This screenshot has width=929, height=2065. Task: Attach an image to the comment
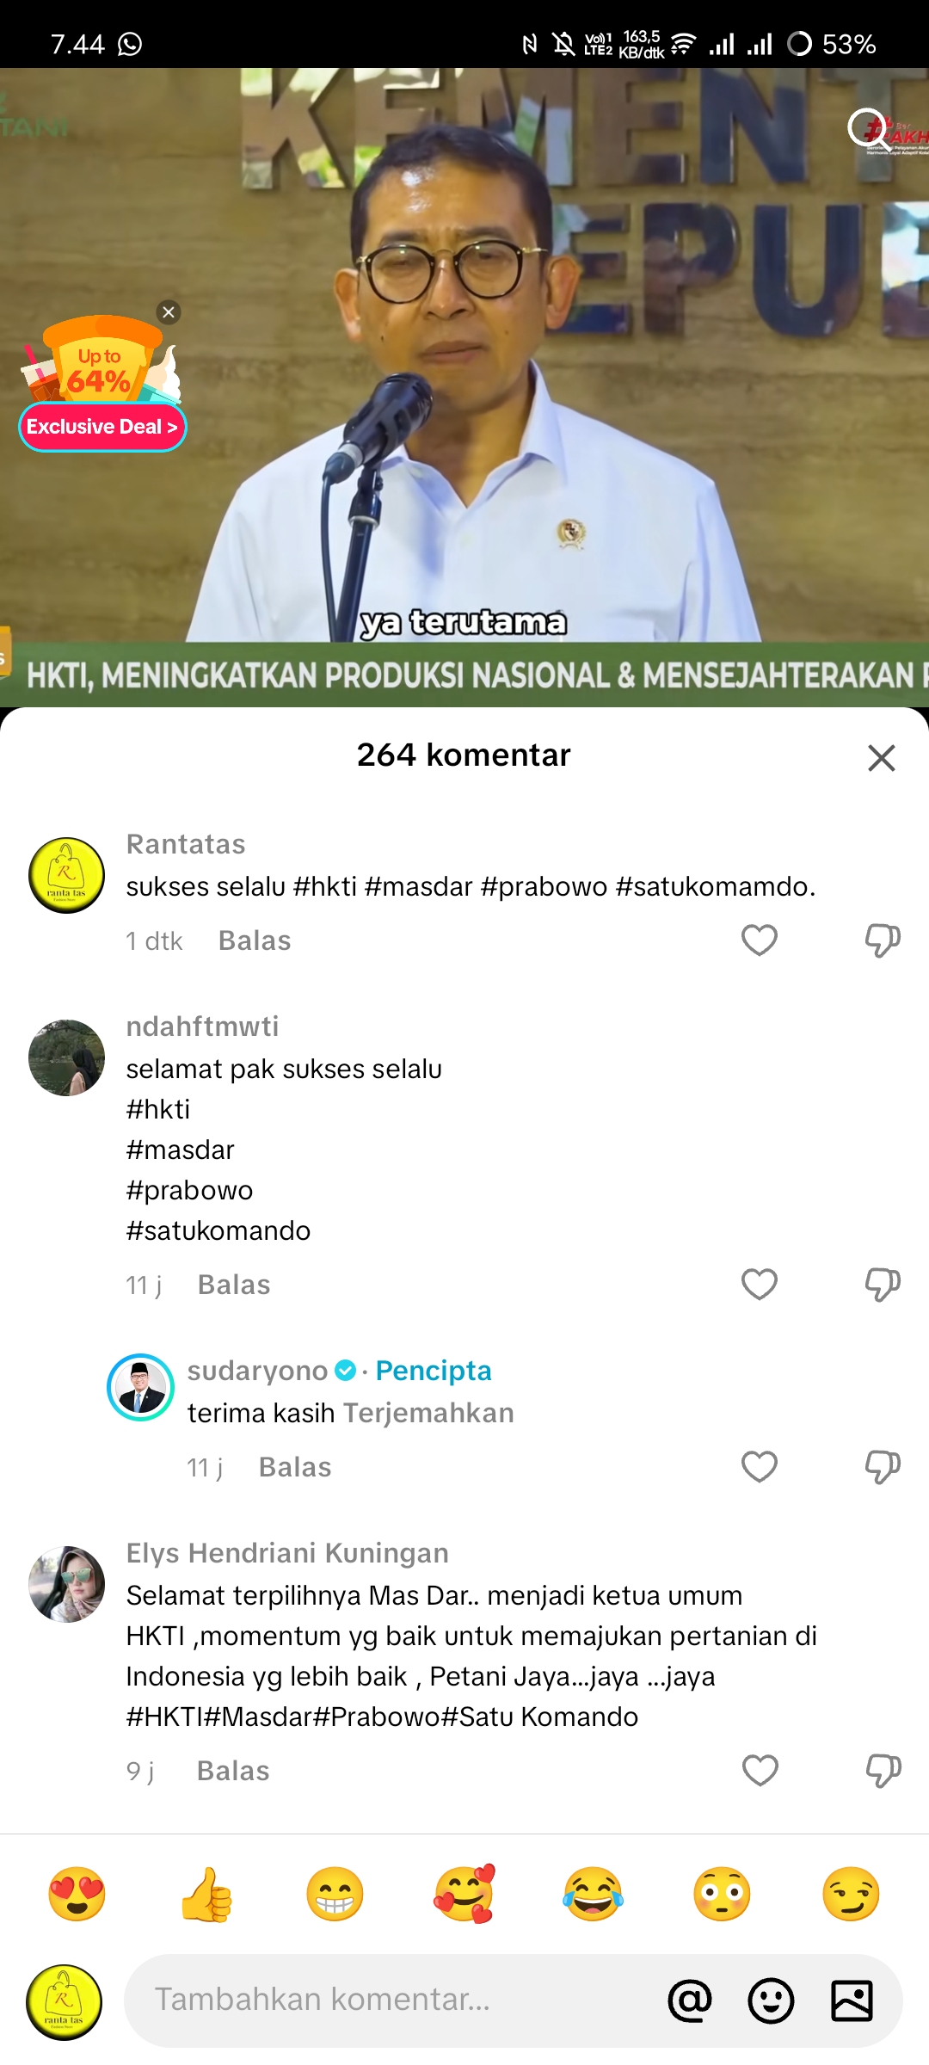click(x=852, y=2000)
